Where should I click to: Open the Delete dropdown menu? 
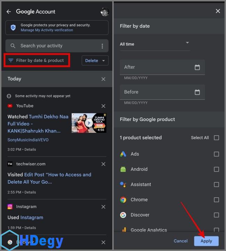pyautogui.click(x=95, y=61)
